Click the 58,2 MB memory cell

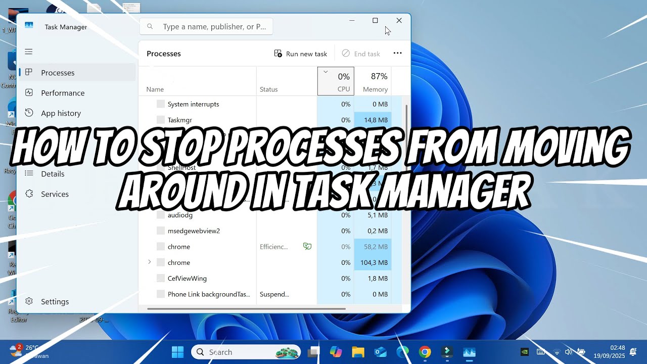pyautogui.click(x=373, y=247)
